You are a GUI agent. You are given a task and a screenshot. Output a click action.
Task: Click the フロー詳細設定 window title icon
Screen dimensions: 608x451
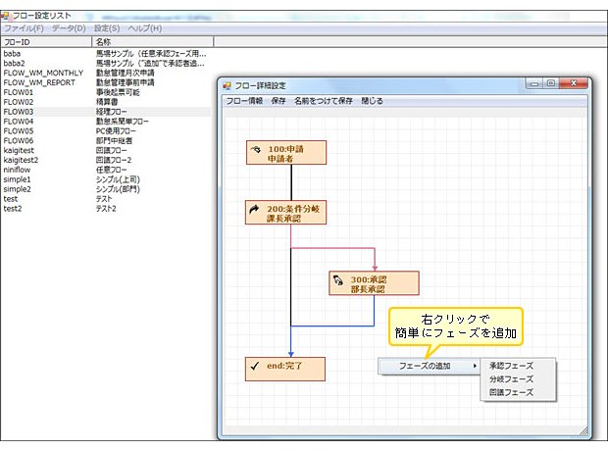pos(227,85)
